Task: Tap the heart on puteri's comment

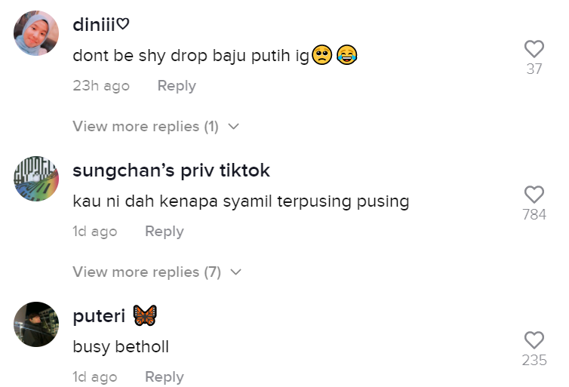Action: click(x=534, y=340)
